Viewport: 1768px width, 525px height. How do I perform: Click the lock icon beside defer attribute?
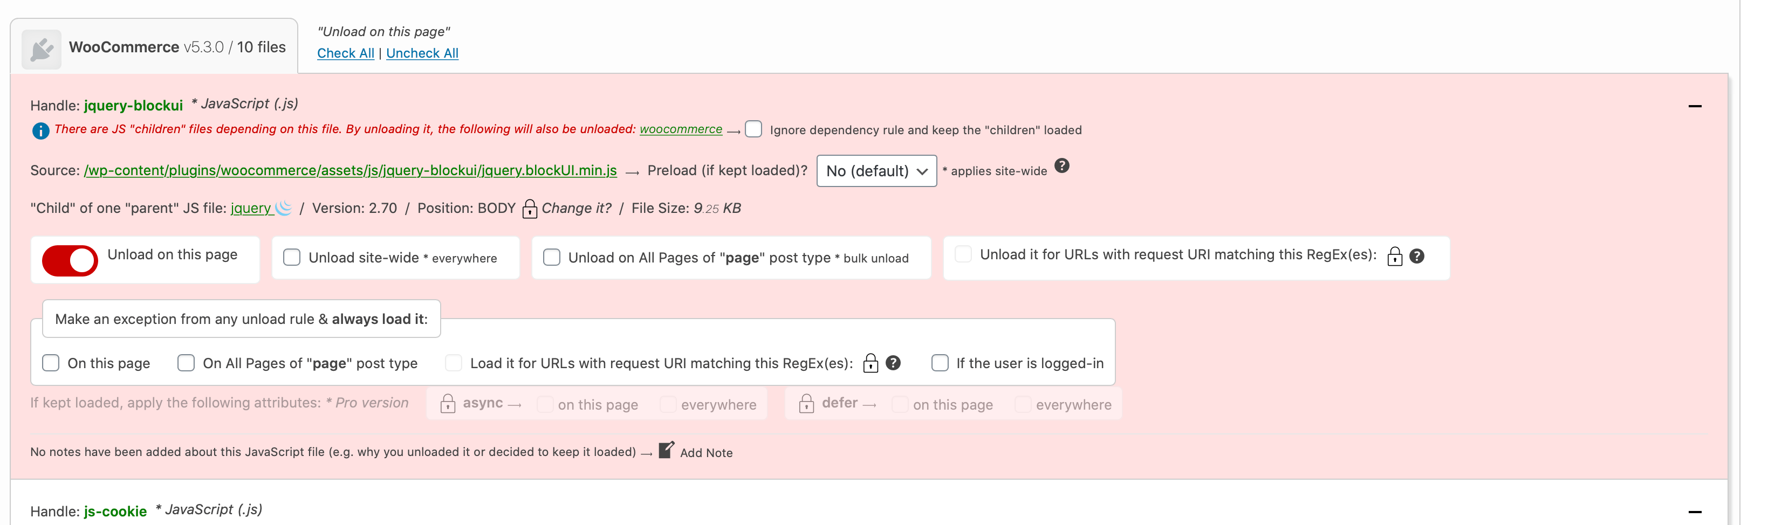(806, 404)
